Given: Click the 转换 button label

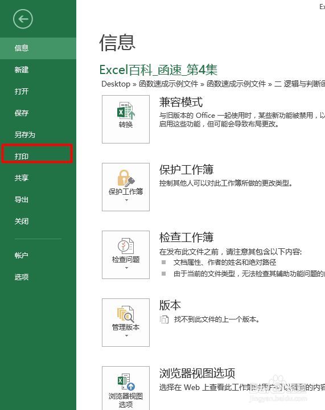Looking at the screenshot, I should [126, 125].
